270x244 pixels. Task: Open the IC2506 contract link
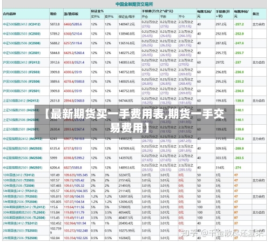(x=22, y=43)
